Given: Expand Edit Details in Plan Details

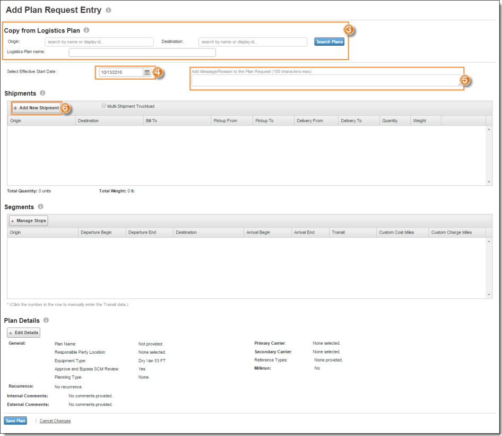Looking at the screenshot, I should [23, 332].
